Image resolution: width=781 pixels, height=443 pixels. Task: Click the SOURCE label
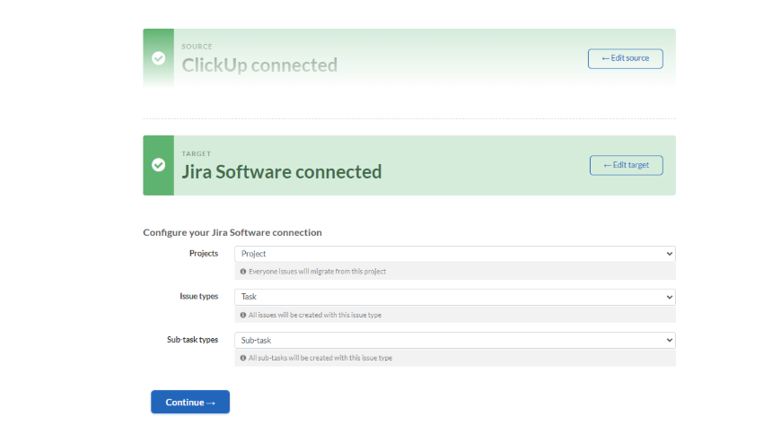[197, 47]
